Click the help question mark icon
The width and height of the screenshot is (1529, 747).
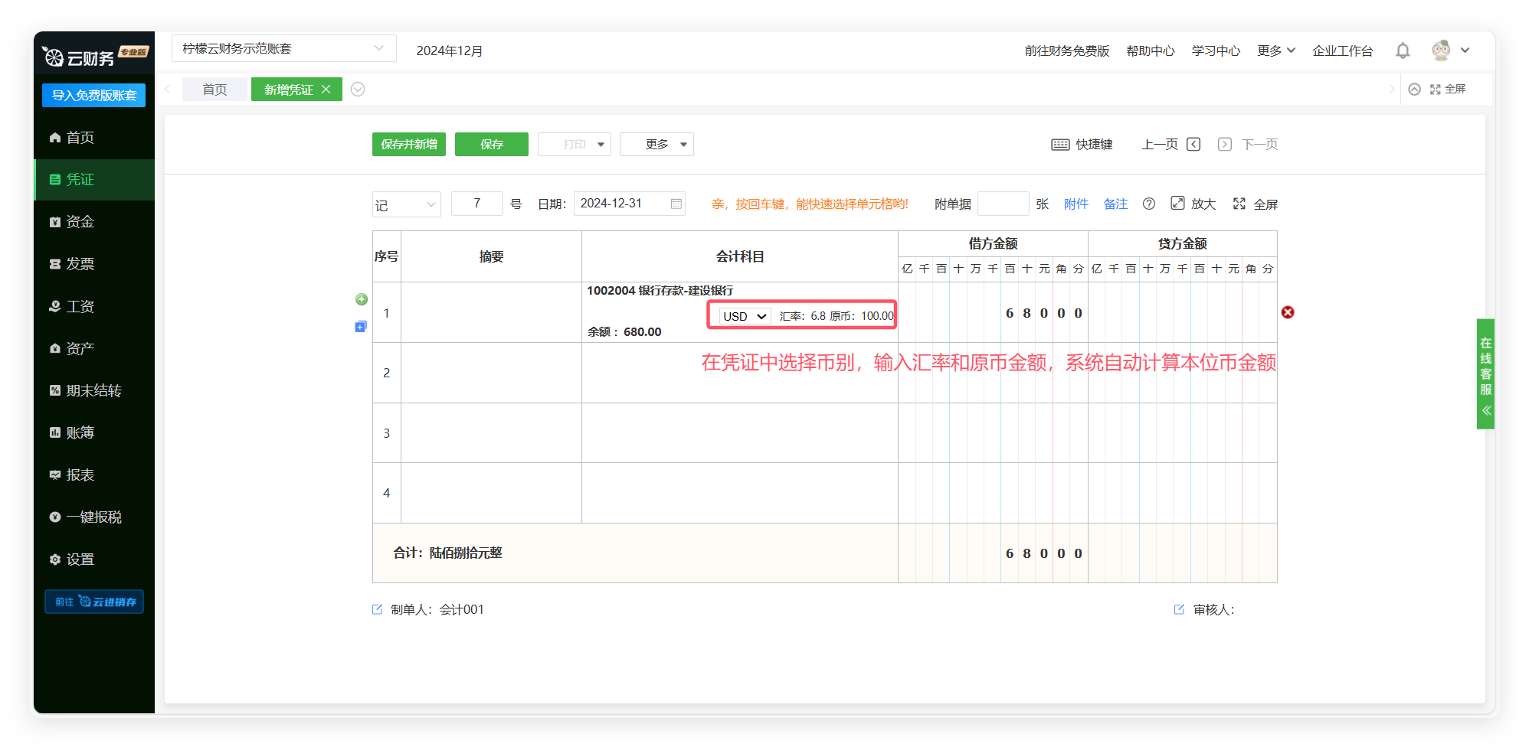(x=1149, y=204)
